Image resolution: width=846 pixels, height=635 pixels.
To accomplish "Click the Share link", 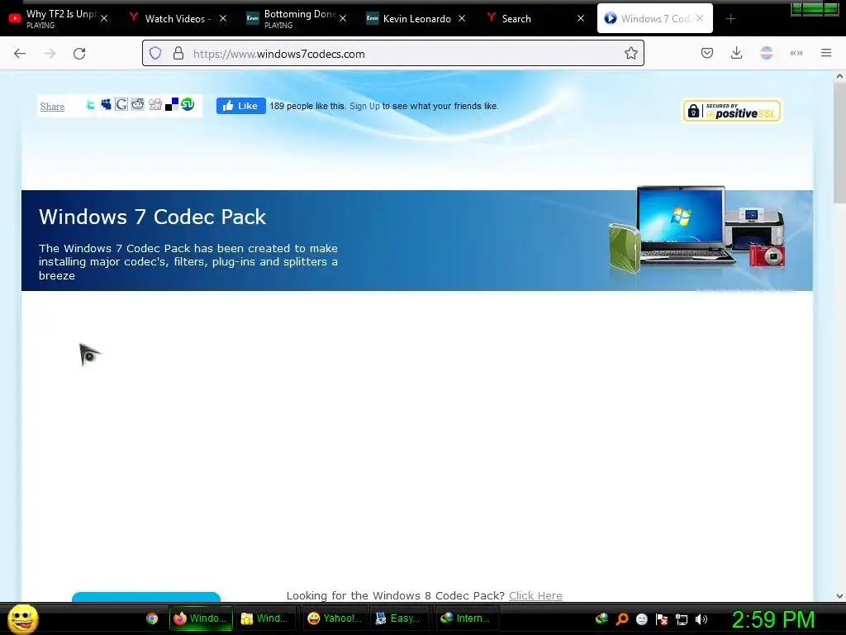I will tap(52, 107).
